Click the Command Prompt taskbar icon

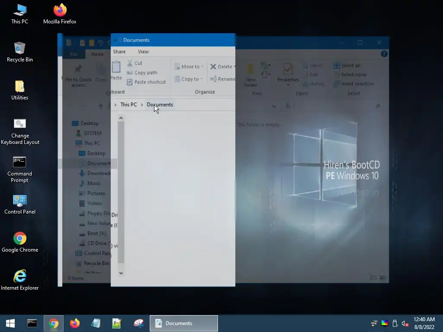point(32,323)
